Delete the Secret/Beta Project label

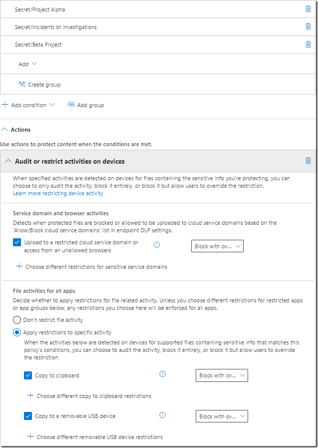pos(308,44)
